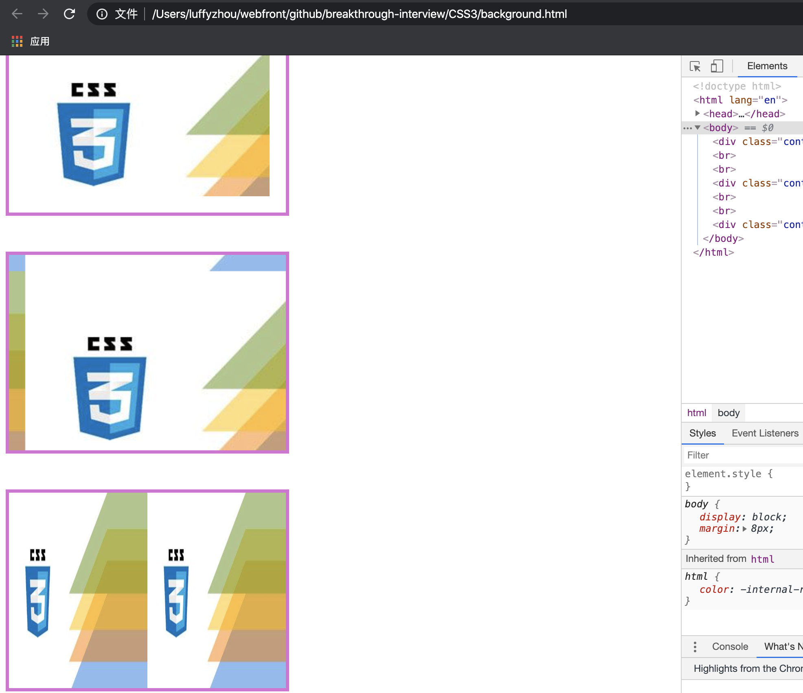The width and height of the screenshot is (803, 693).
Task: Open the Console drawer tab
Action: click(x=730, y=647)
